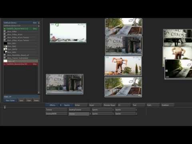This screenshot has height=144, width=192.
Task: Select the dark ramp clip at right edge
Action: tap(178, 69)
